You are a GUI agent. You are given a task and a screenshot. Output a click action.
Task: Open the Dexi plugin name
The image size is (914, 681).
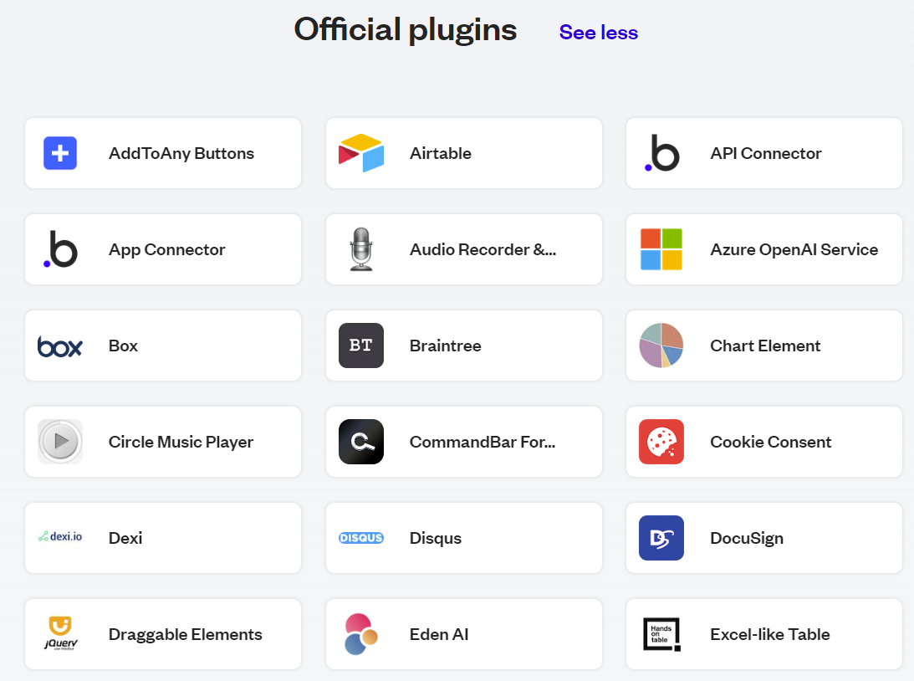coord(125,538)
